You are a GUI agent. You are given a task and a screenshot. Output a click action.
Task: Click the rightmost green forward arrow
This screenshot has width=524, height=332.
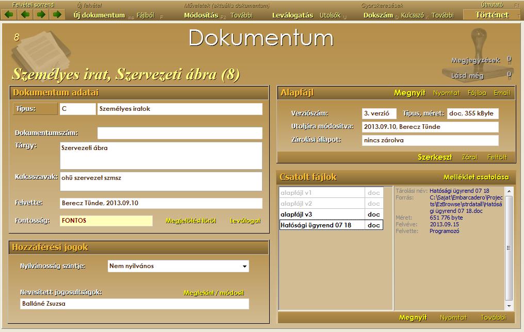pos(57,15)
